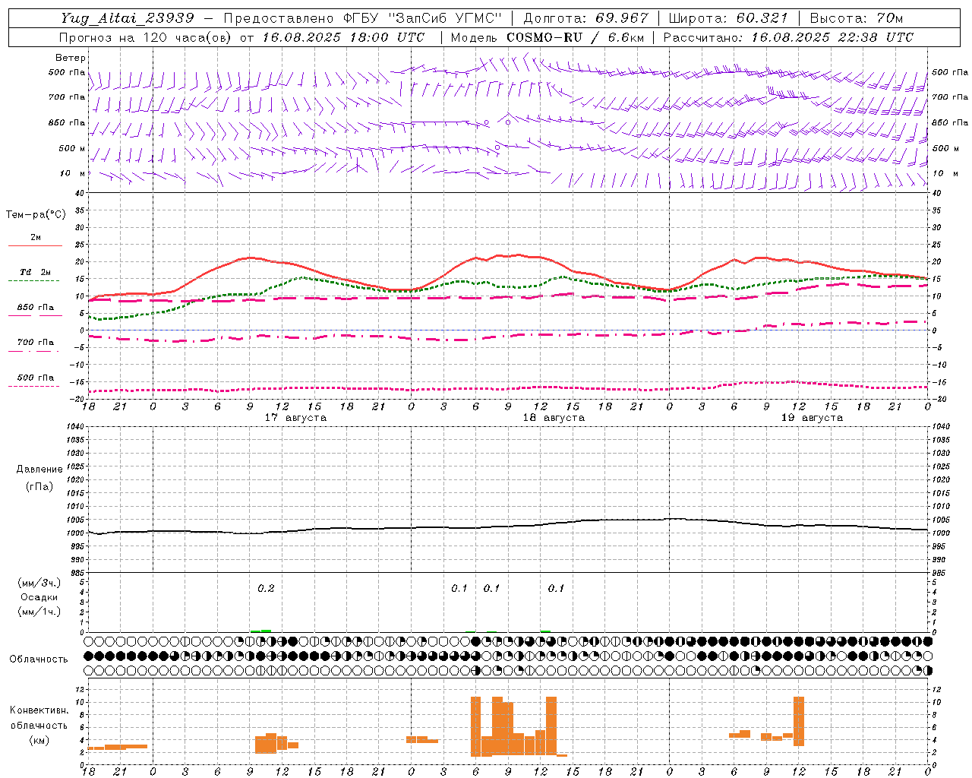Screen dimensions: 972x778
Task: Click the '0.2' precipitation amount value
Action: 266,588
